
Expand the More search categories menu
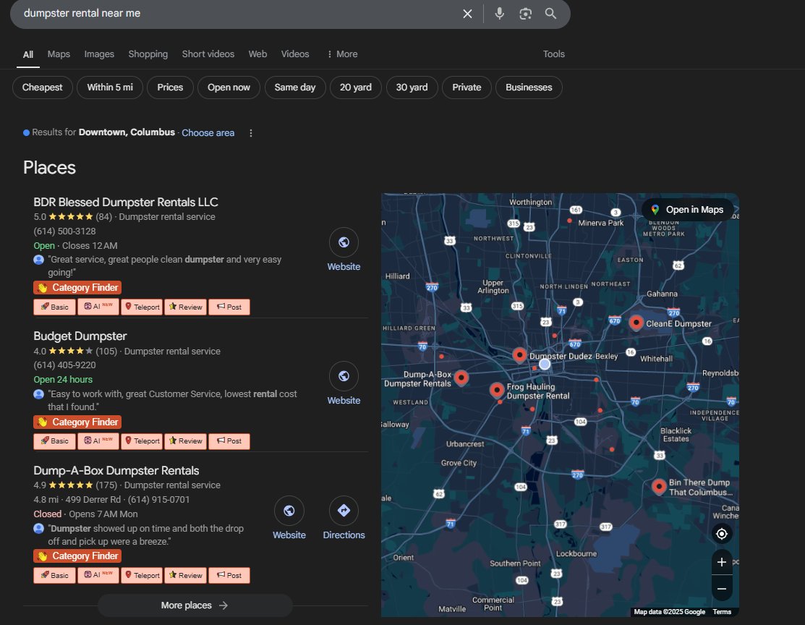[x=342, y=54]
